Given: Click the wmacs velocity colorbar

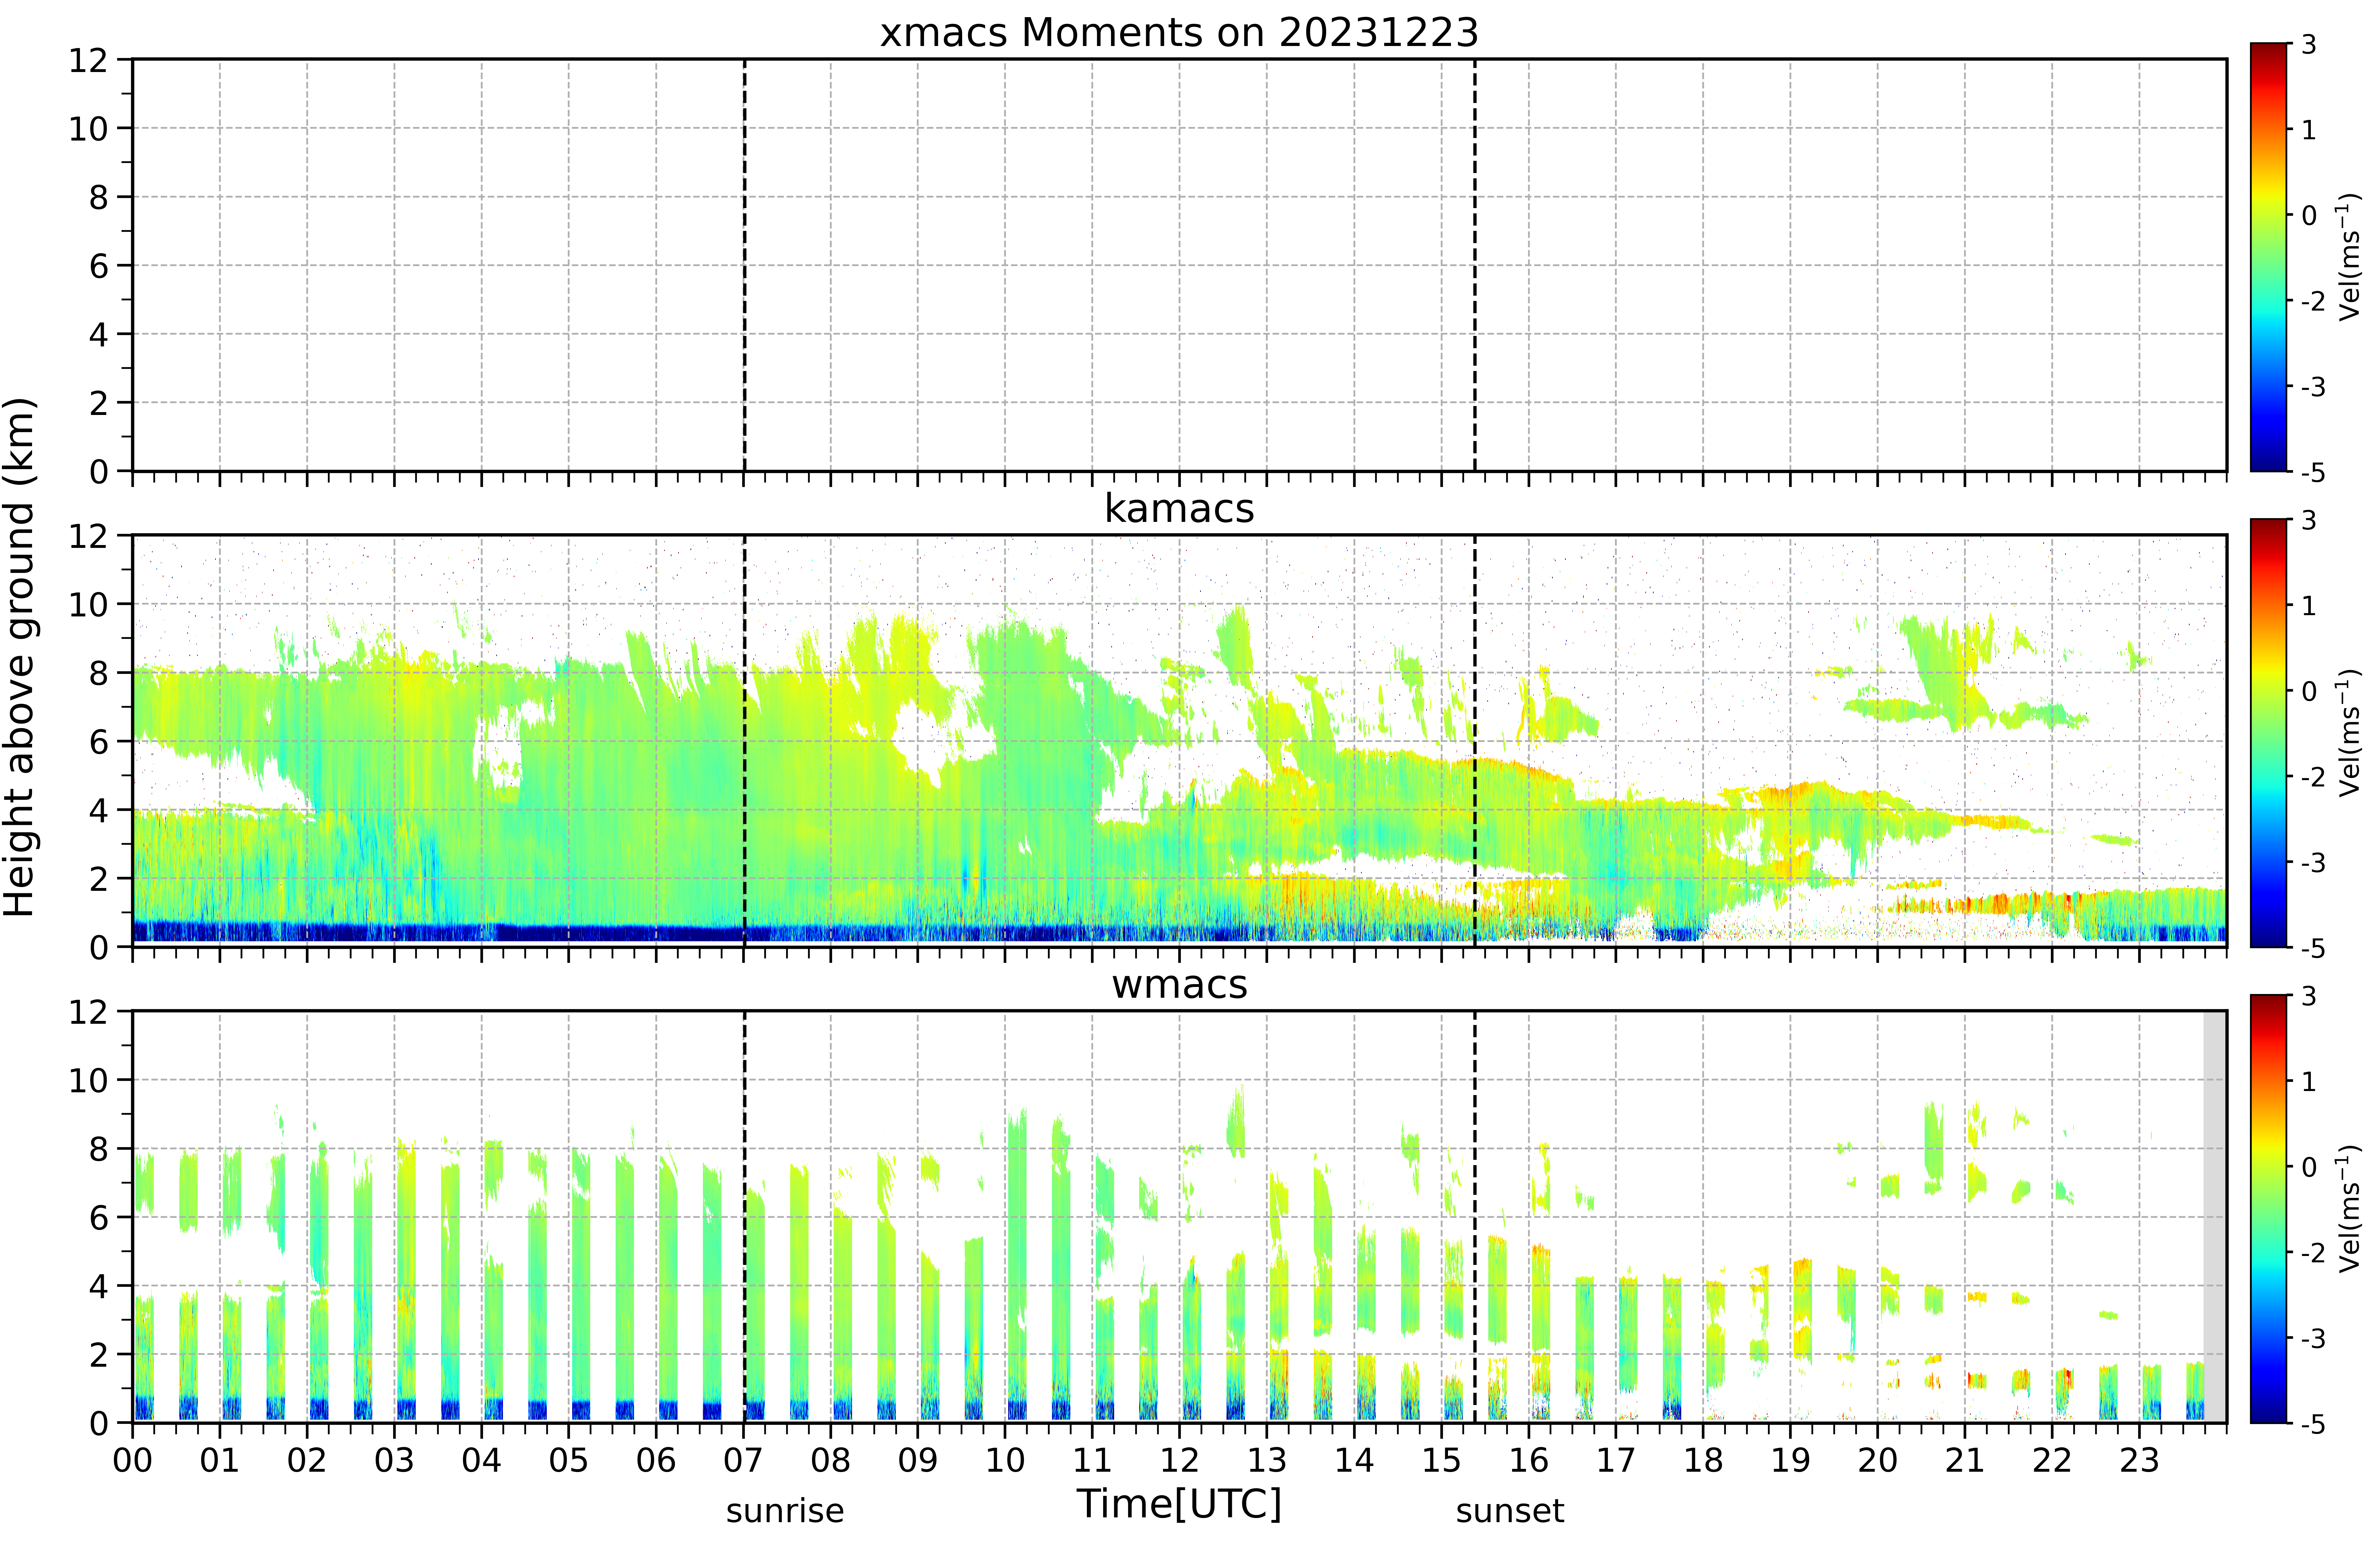Looking at the screenshot, I should (x=2269, y=1209).
